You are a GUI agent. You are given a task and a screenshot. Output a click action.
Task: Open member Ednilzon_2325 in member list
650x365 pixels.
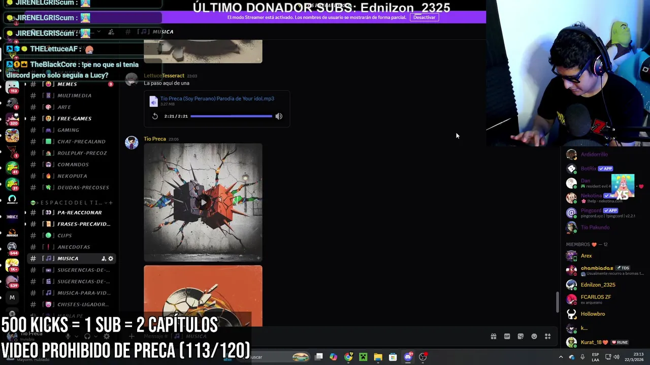(x=604, y=285)
